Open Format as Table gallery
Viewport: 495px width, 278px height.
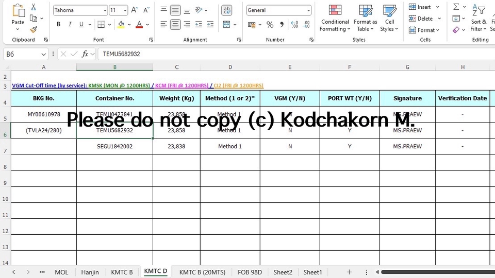coord(365,19)
